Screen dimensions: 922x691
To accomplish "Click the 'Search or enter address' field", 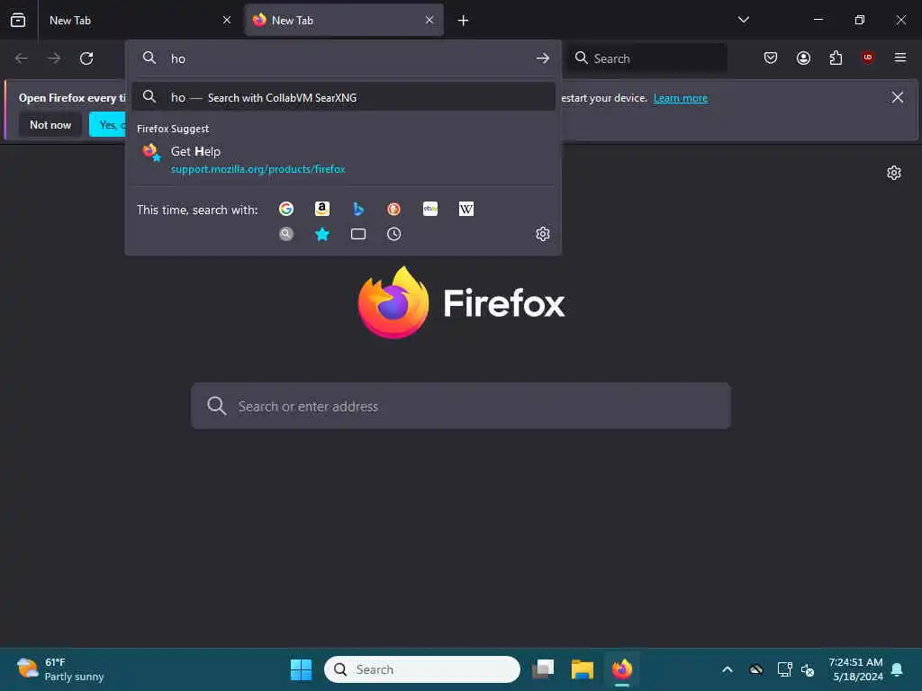I will (460, 406).
